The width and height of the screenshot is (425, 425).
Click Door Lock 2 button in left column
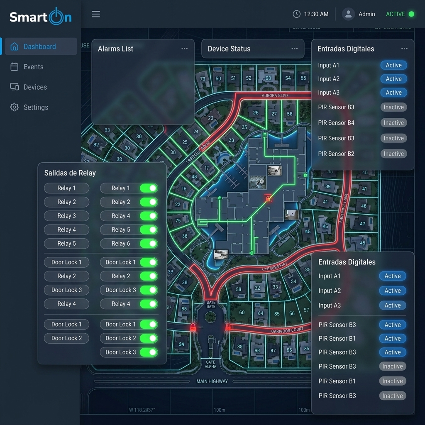tap(66, 338)
